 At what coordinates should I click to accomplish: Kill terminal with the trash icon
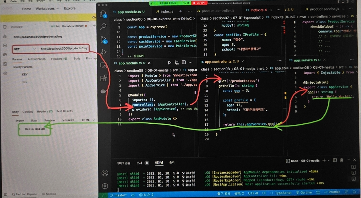(342, 160)
